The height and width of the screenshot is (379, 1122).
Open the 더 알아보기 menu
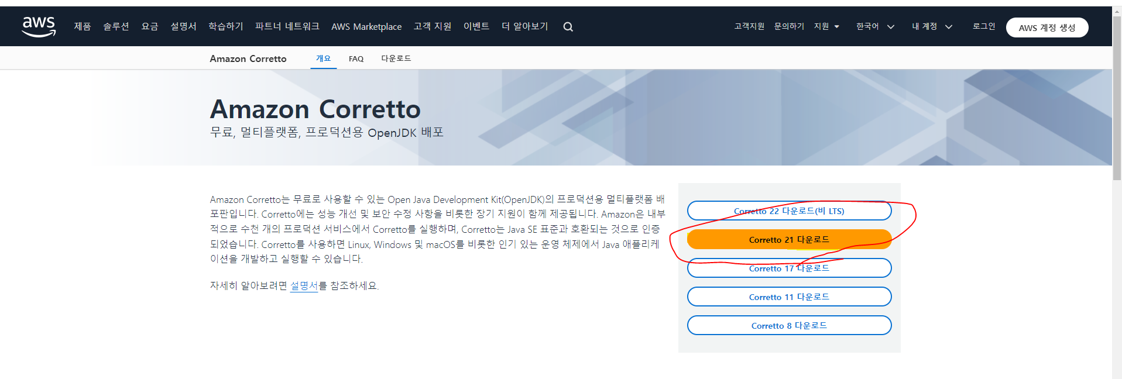(x=525, y=26)
